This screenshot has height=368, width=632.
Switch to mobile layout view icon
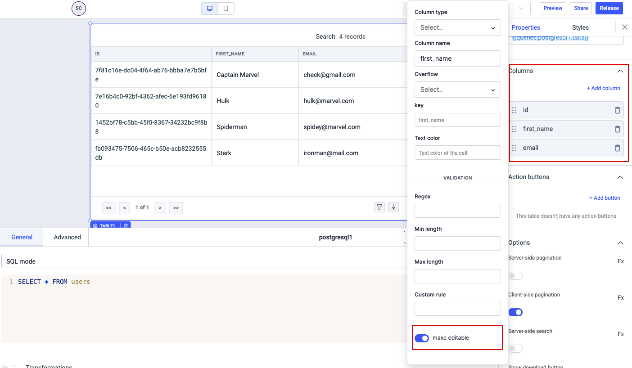[226, 9]
